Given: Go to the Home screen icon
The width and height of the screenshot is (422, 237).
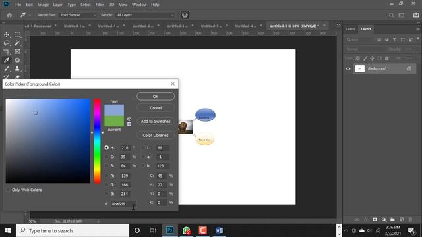Looking at the screenshot, I should pyautogui.click(x=9, y=15).
